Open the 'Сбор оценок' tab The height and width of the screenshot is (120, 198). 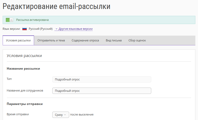tap(137, 40)
